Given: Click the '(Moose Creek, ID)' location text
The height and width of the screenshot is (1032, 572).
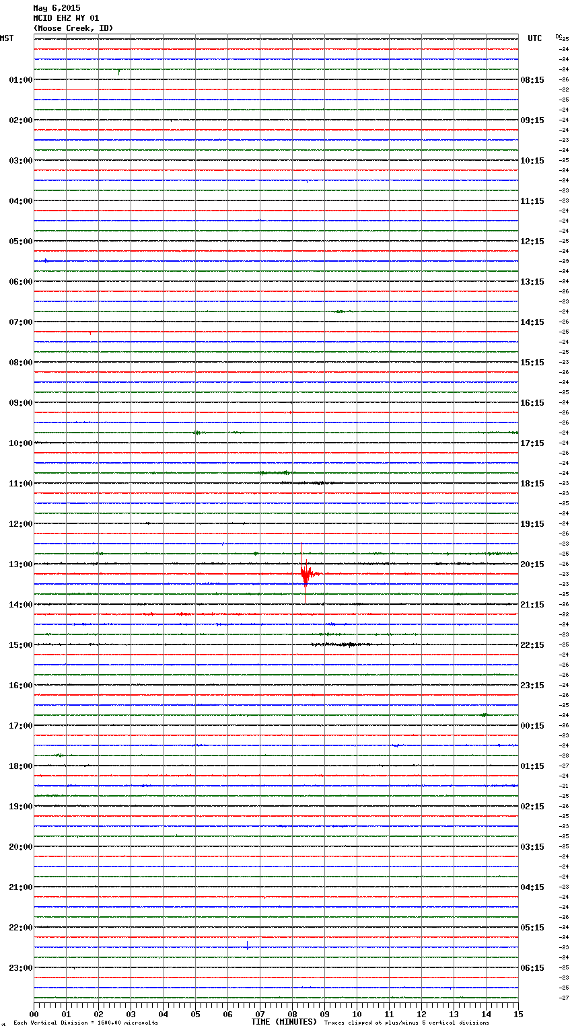Looking at the screenshot, I should point(73,28).
